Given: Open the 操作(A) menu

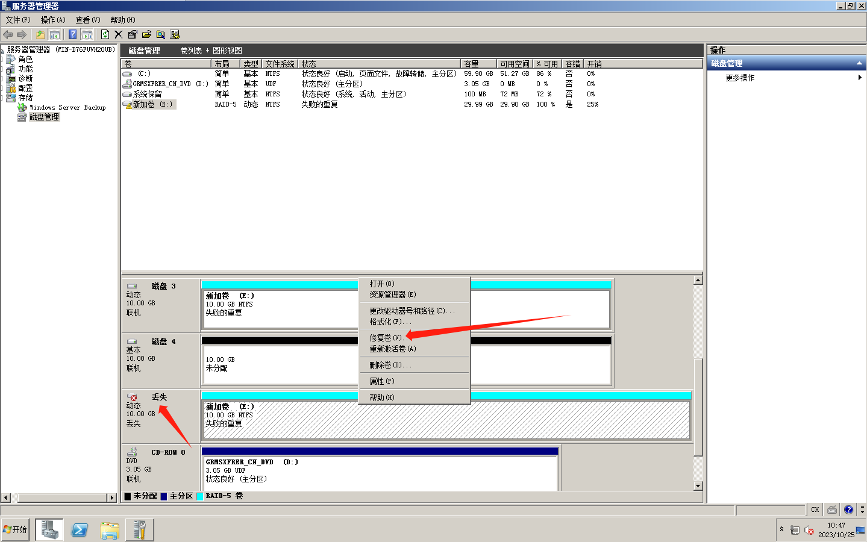Looking at the screenshot, I should click(53, 20).
